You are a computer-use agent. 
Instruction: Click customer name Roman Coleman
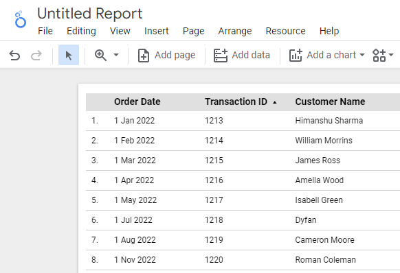click(x=326, y=259)
